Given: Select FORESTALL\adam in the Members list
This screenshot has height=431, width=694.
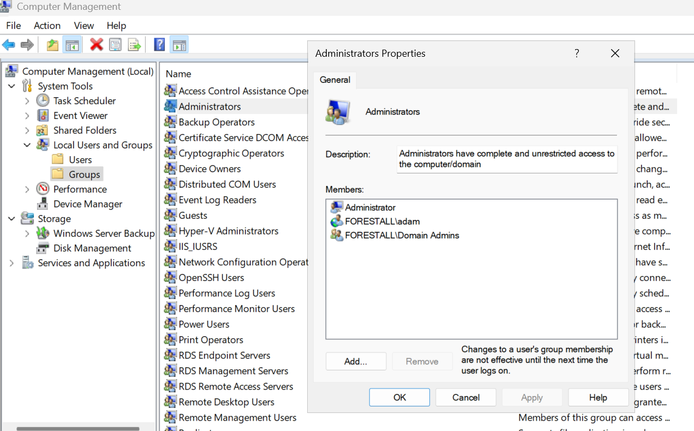Looking at the screenshot, I should 382,222.
